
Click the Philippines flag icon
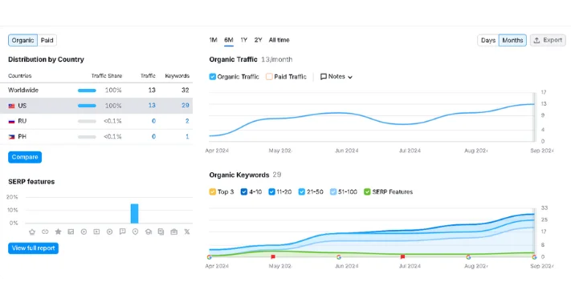tap(12, 137)
